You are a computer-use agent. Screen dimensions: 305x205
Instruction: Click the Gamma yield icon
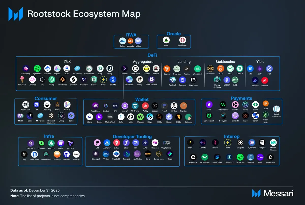tap(265, 80)
